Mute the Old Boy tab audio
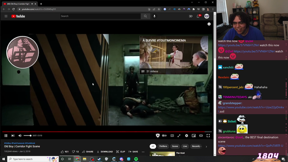 click(32, 4)
